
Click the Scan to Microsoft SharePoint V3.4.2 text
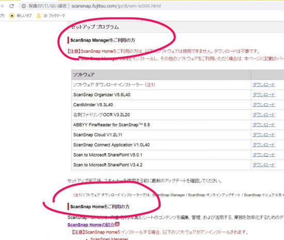(107, 165)
